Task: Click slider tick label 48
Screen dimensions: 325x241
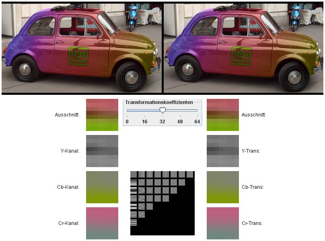Action: tap(180, 122)
